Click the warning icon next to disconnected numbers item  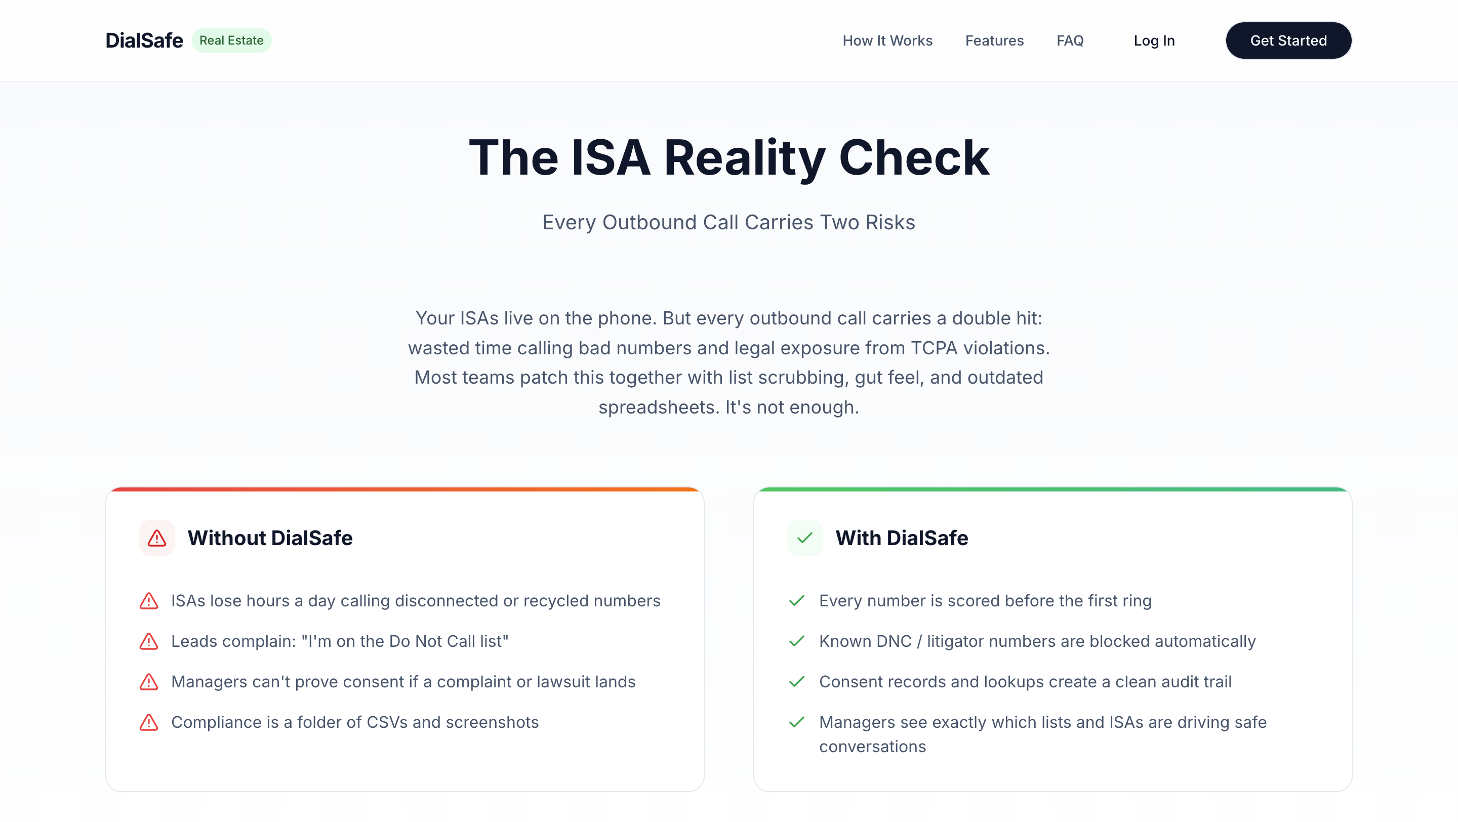pos(148,601)
